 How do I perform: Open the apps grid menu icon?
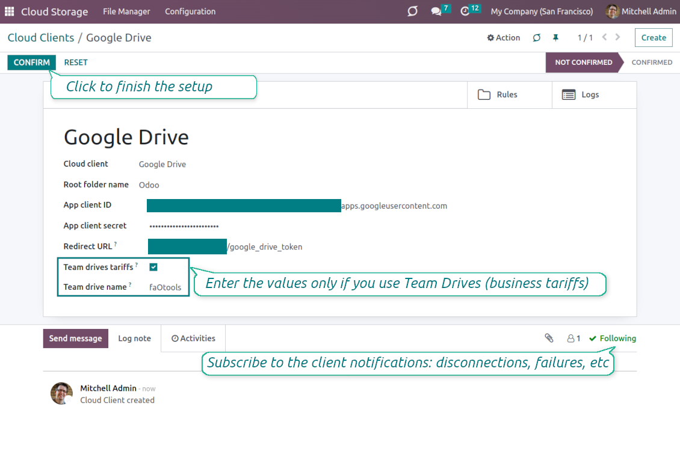(9, 11)
